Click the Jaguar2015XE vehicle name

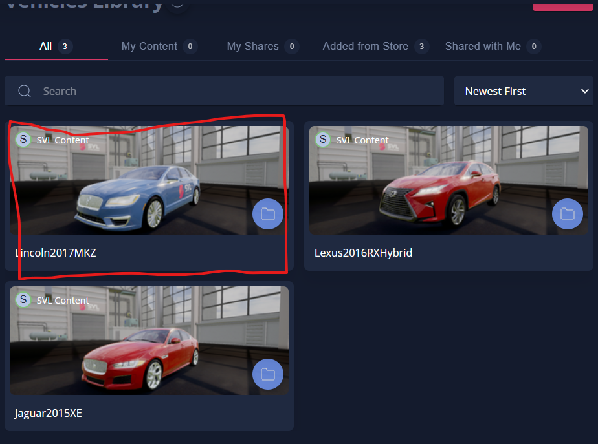click(x=48, y=413)
